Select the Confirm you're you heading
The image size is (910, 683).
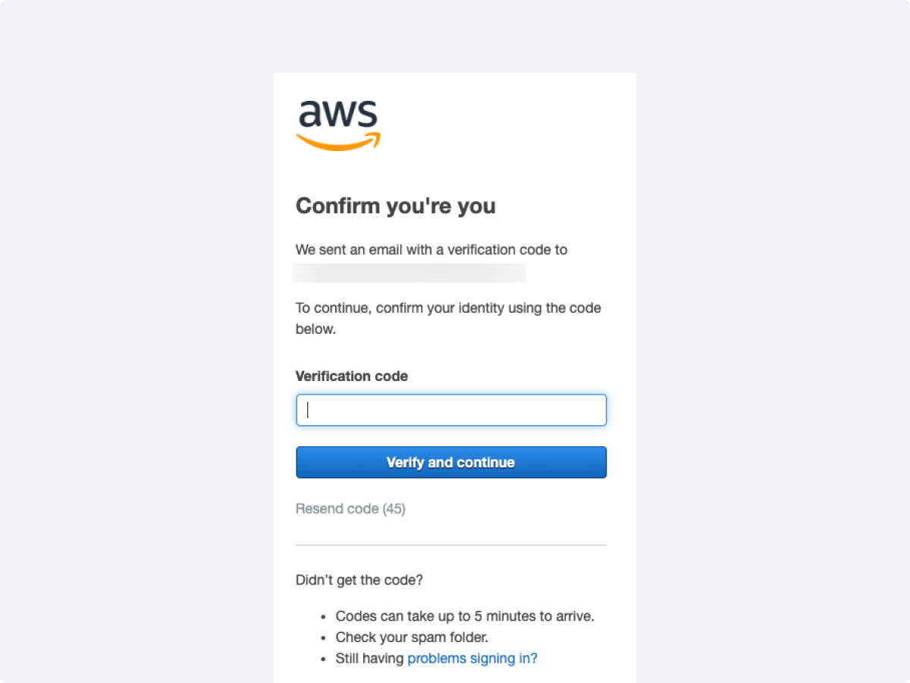click(x=395, y=206)
